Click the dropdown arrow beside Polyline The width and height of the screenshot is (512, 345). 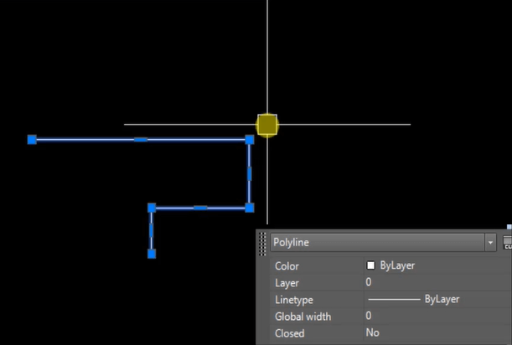tap(490, 243)
